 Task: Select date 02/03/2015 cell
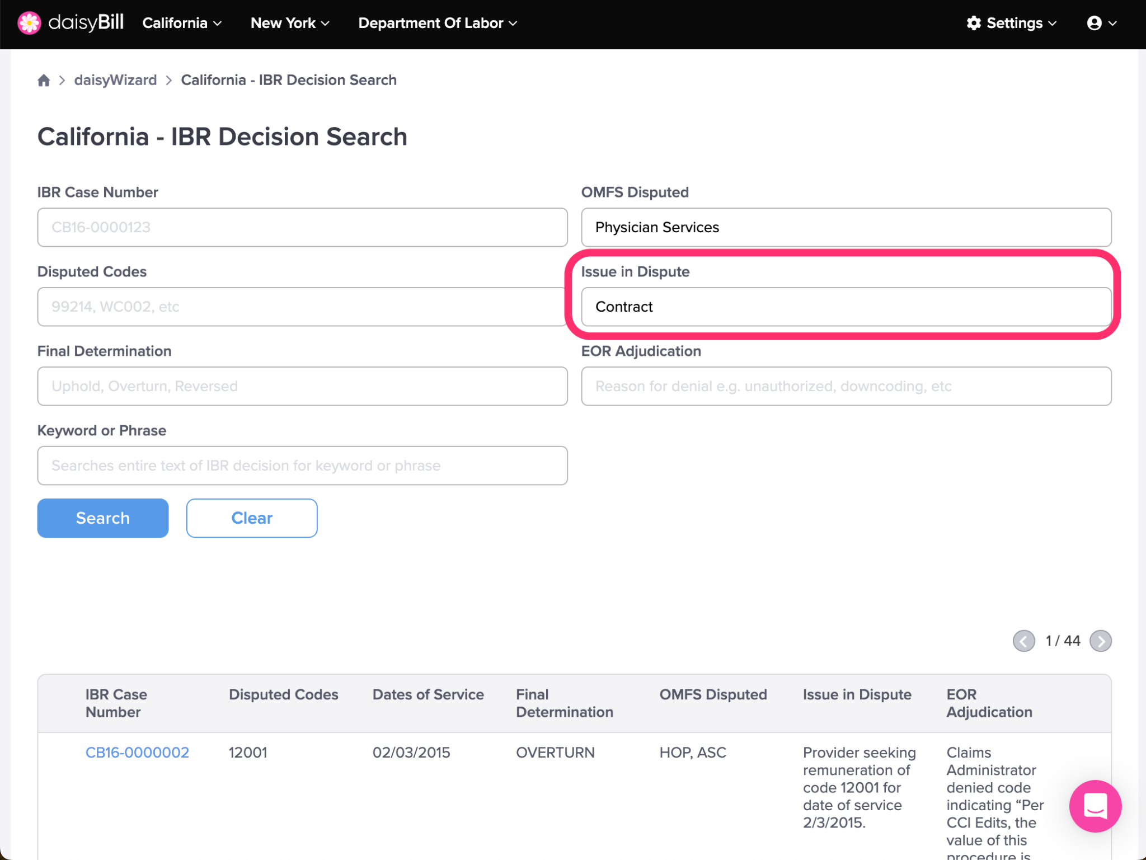(x=411, y=753)
